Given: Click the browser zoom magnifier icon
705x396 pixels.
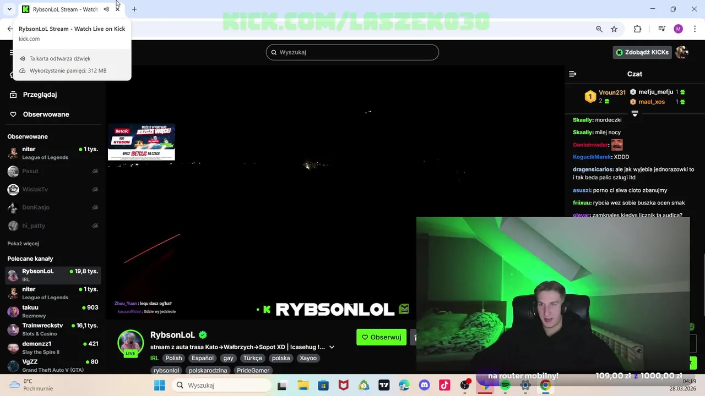Looking at the screenshot, I should tap(599, 29).
